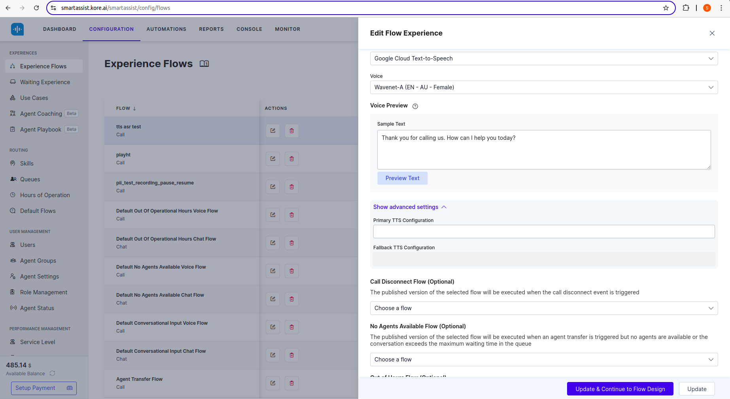730x399 pixels.
Task: Go to Waiting Experience in sidebar
Action: (45, 82)
